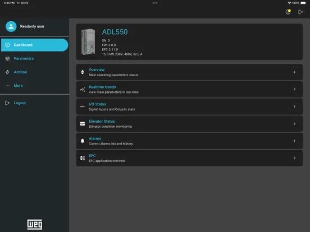Click the Actions lightning bolt icon
The image size is (310, 232).
click(x=7, y=72)
